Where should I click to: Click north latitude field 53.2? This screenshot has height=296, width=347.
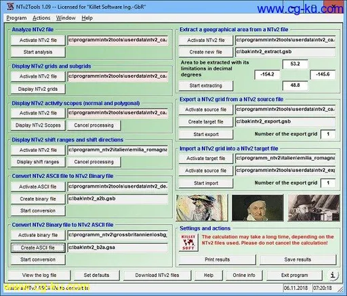pos(295,64)
